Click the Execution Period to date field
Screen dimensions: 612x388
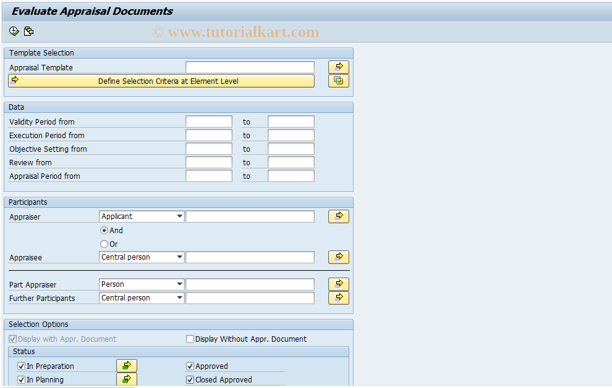(291, 135)
